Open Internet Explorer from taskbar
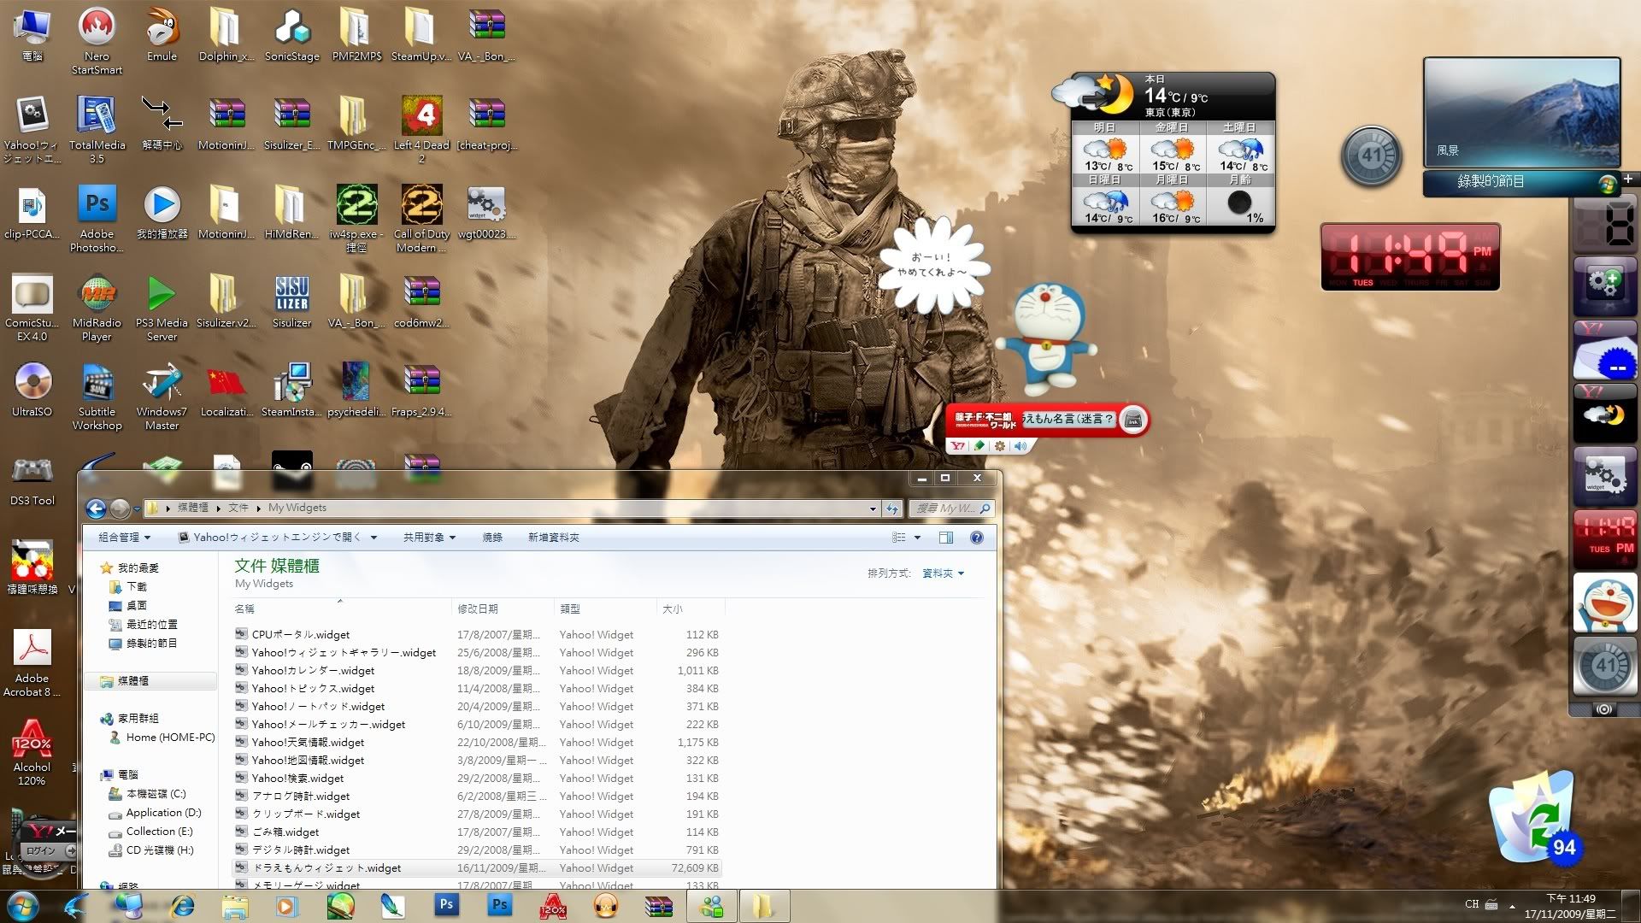 point(182,906)
